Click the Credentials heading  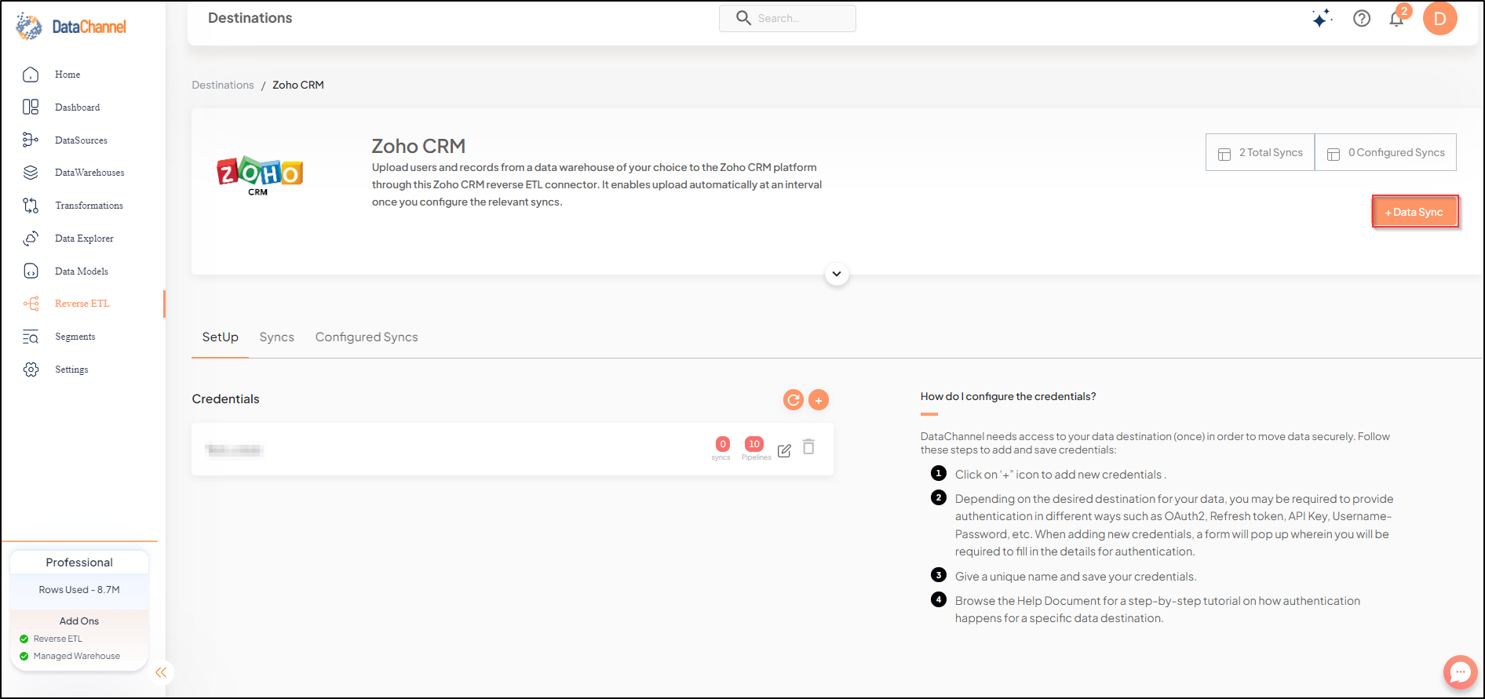226,399
